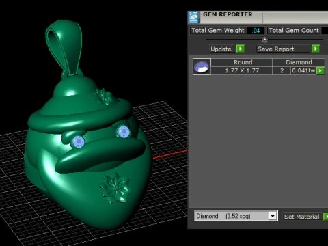The width and height of the screenshot is (328, 246).
Task: Click green arrow beside 0.041tw
Action: click(320, 71)
